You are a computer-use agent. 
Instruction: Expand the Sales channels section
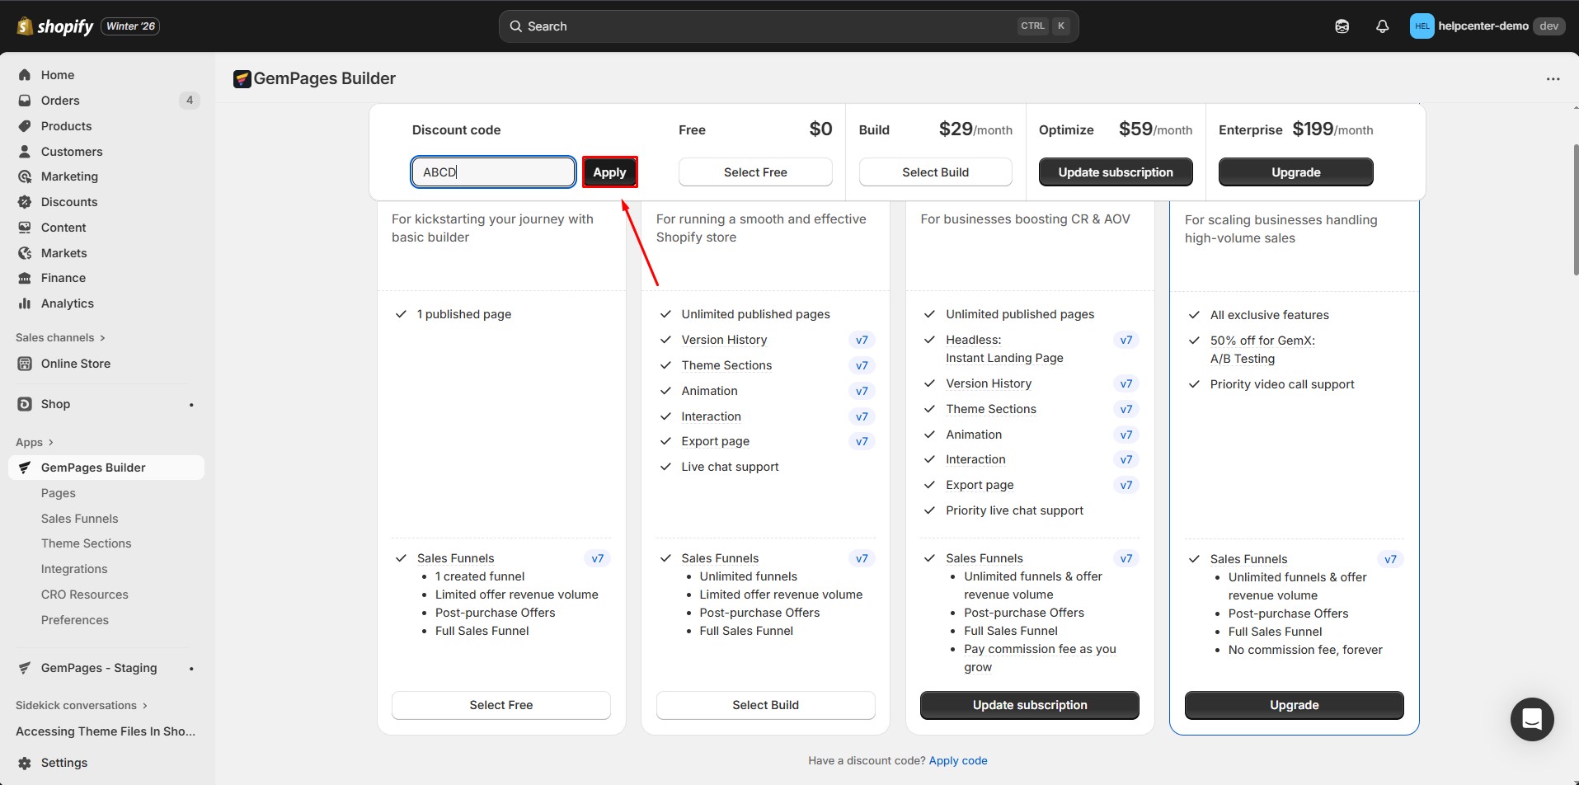[x=60, y=337]
